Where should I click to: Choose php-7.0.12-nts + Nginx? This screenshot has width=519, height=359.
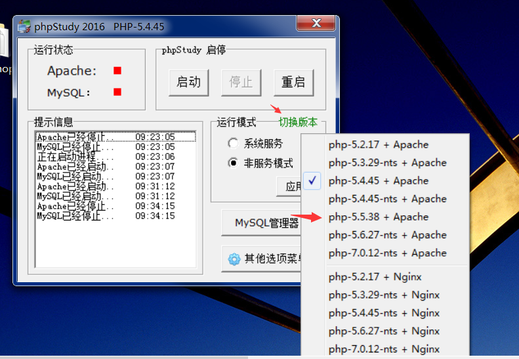point(385,349)
